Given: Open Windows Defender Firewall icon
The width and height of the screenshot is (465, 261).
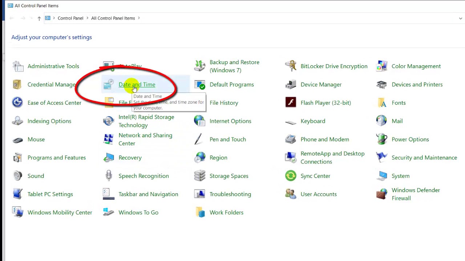Looking at the screenshot, I should click(x=381, y=194).
